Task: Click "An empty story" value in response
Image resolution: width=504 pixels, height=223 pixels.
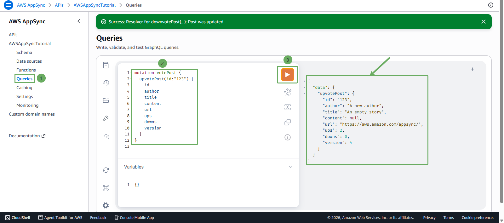Action: (364, 112)
